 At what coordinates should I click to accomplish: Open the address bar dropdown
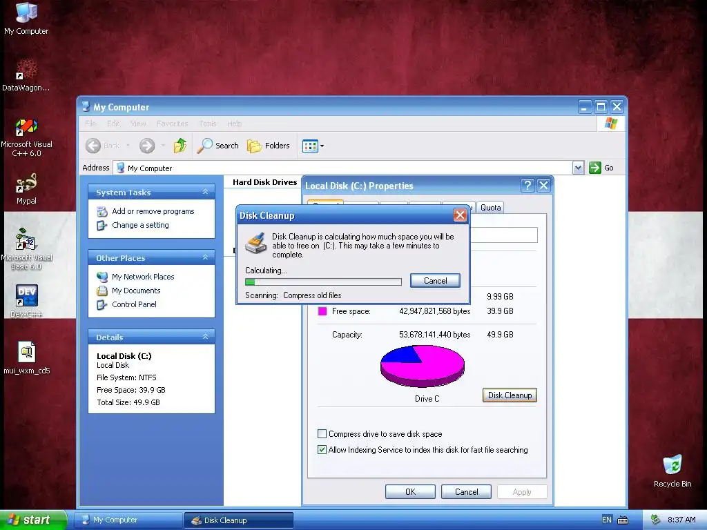coord(578,168)
